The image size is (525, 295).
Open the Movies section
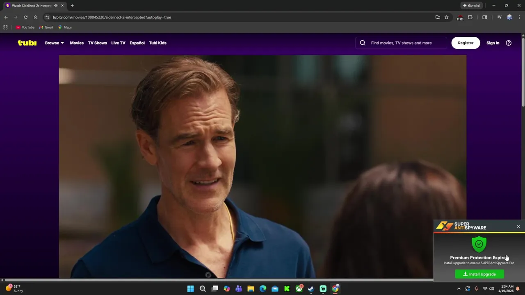coord(77,43)
